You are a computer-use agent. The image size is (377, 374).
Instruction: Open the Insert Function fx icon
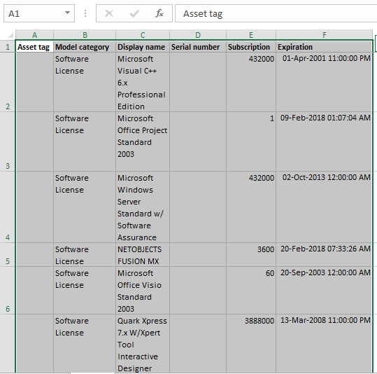[159, 13]
